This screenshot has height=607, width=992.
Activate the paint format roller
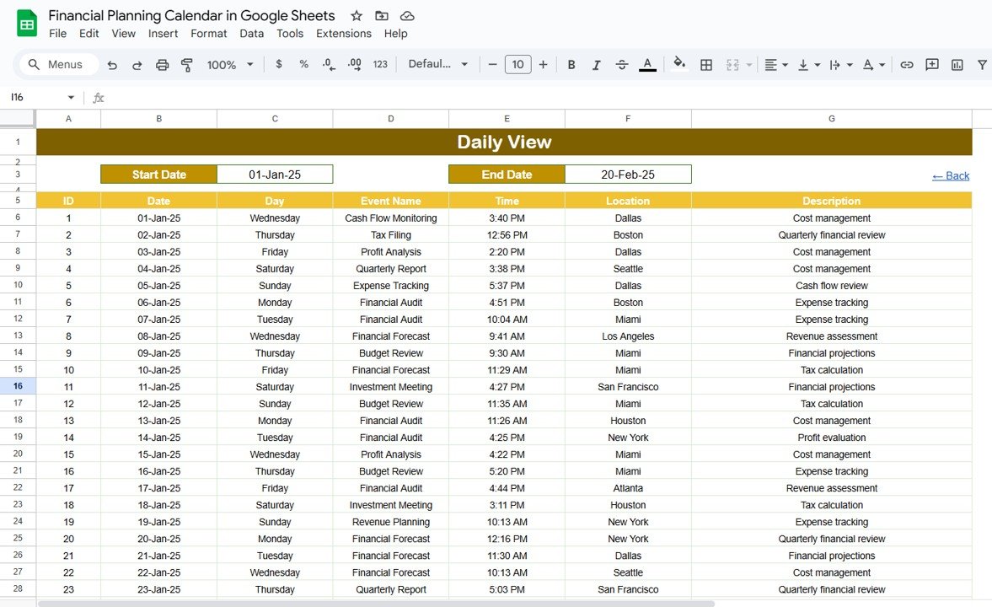[186, 65]
